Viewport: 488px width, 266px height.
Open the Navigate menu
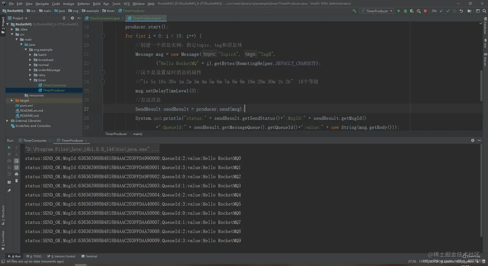pyautogui.click(x=42, y=4)
